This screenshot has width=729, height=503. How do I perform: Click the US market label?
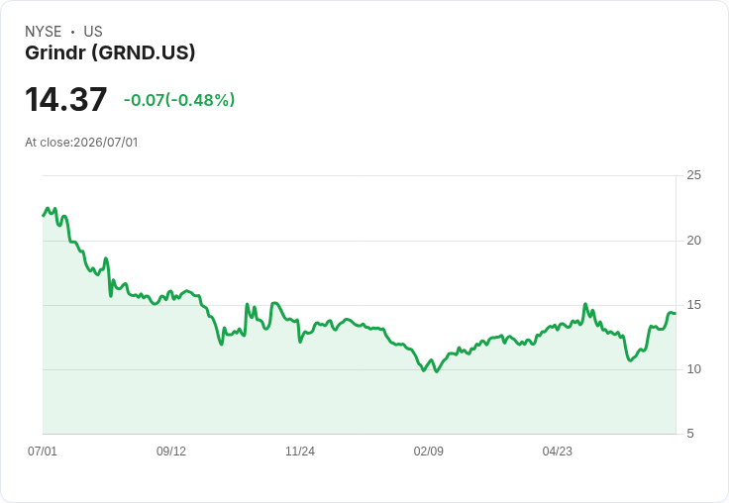click(93, 32)
